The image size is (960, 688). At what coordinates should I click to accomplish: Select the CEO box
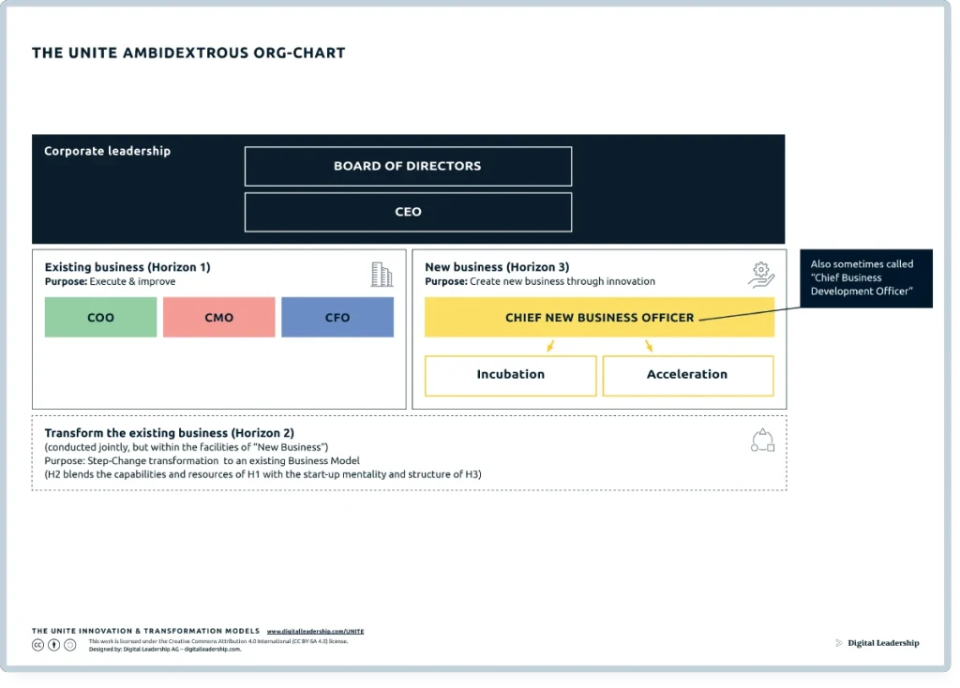point(408,212)
